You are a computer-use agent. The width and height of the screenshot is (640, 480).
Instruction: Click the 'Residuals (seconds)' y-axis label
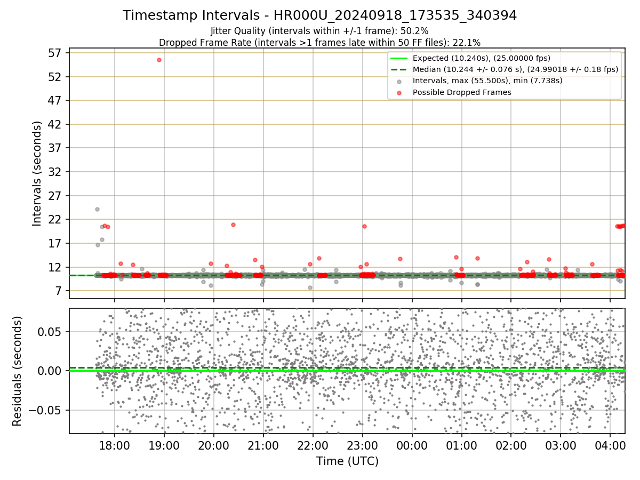[x=17, y=371]
